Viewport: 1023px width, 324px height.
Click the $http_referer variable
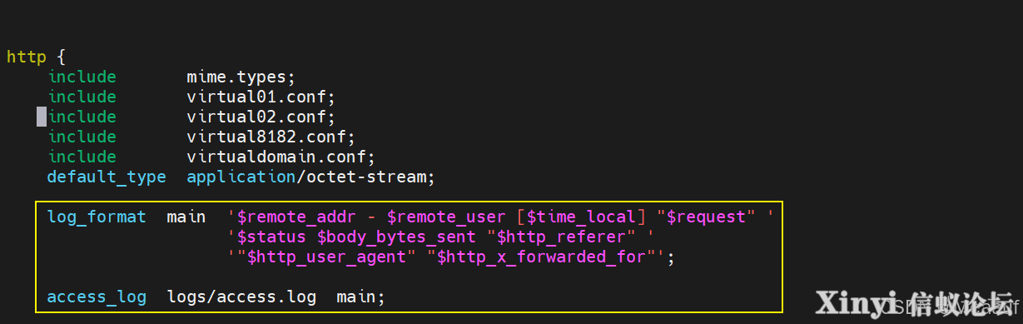pos(562,237)
